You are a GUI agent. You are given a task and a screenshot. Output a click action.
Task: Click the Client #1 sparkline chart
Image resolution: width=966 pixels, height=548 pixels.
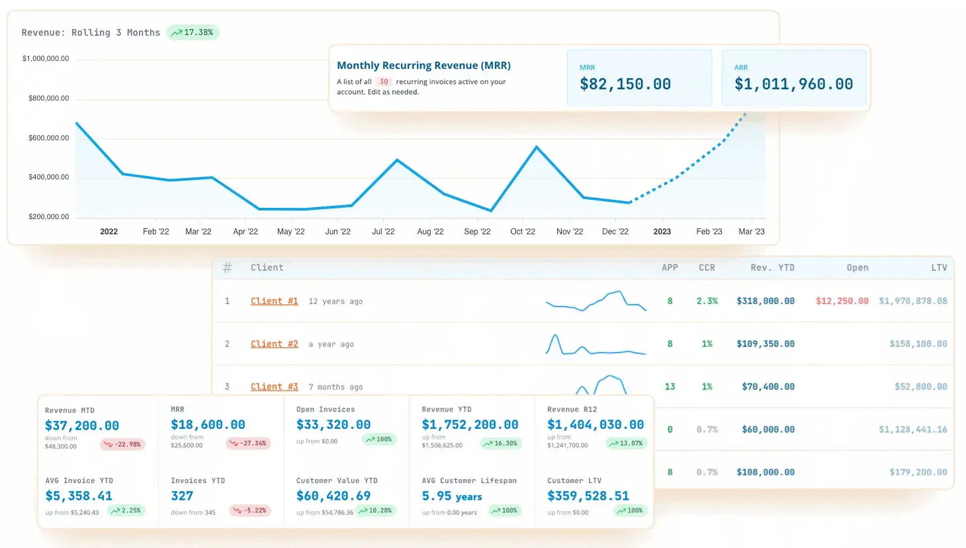tap(596, 300)
